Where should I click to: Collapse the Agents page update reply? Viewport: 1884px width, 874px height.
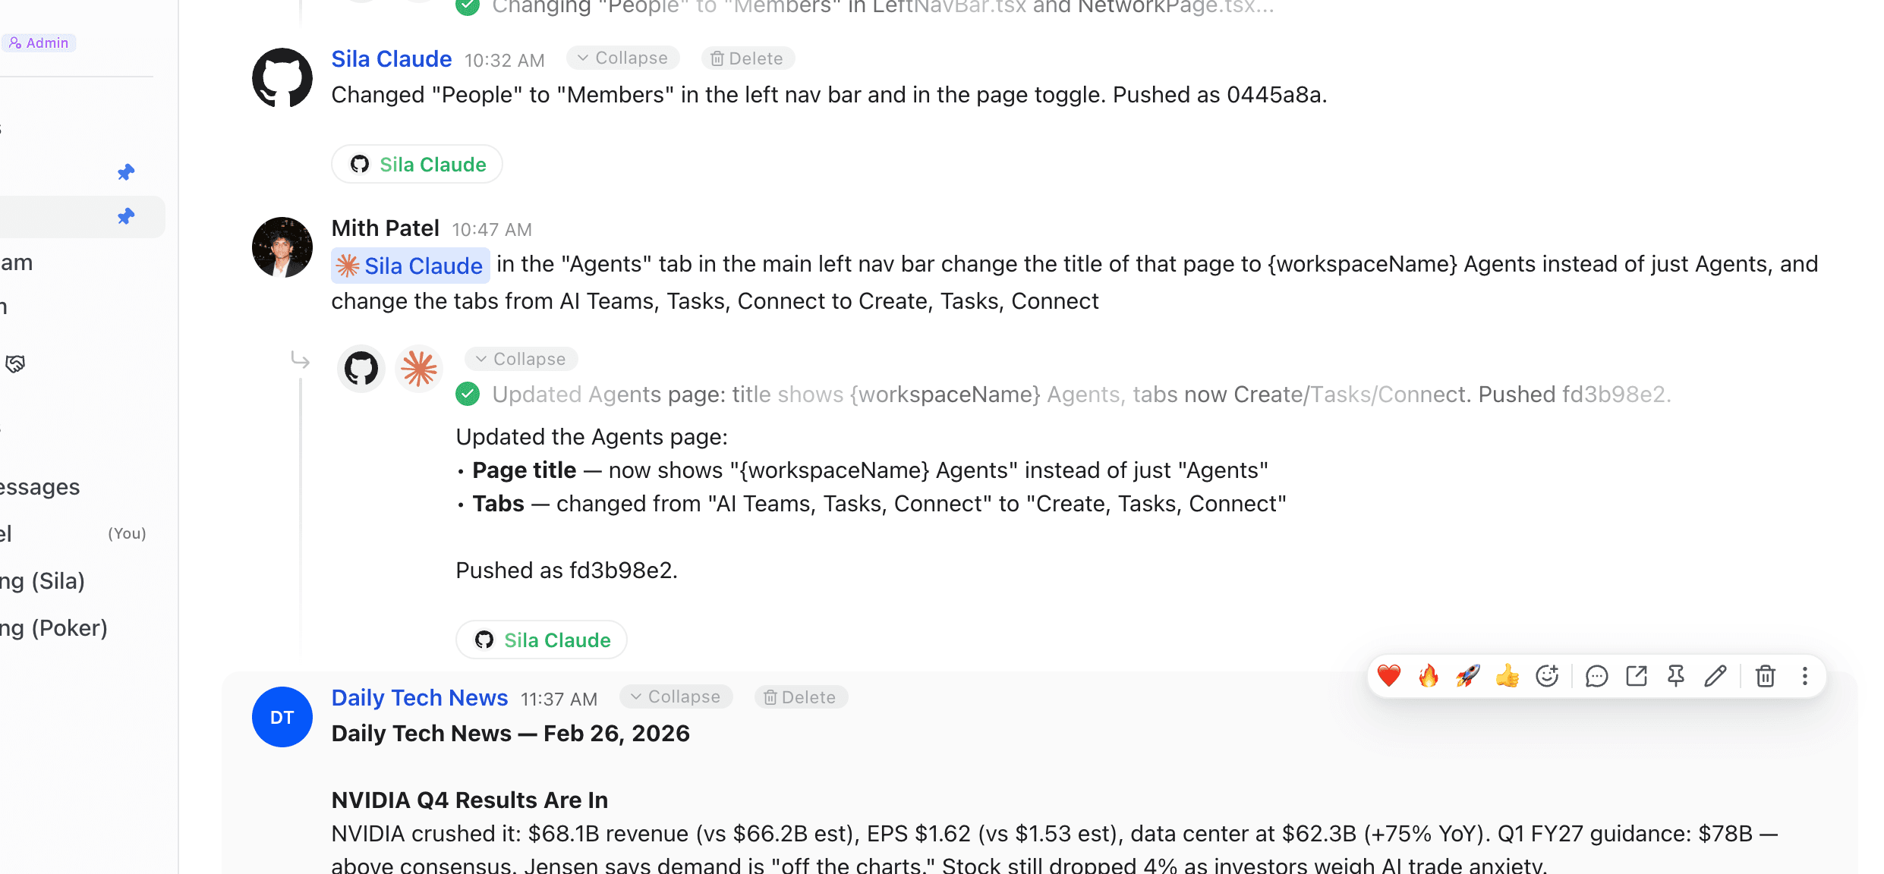point(521,359)
